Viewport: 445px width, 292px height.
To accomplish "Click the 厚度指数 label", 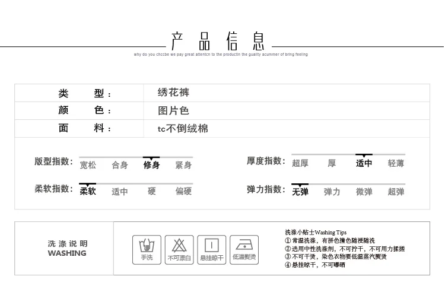I will pos(266,161).
